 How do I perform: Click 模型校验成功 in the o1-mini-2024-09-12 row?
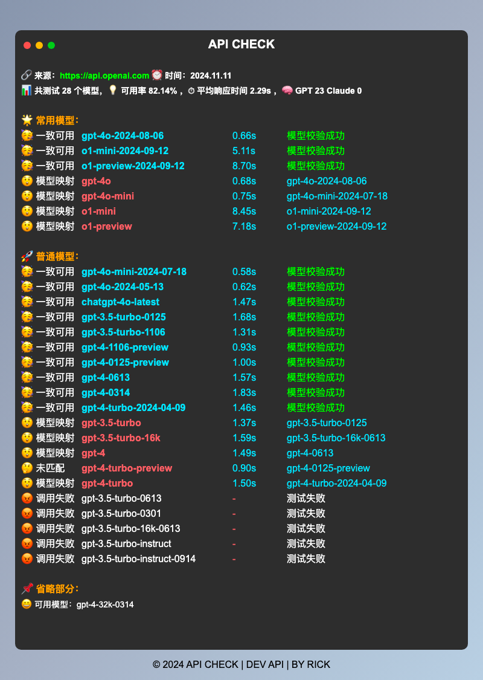(316, 151)
